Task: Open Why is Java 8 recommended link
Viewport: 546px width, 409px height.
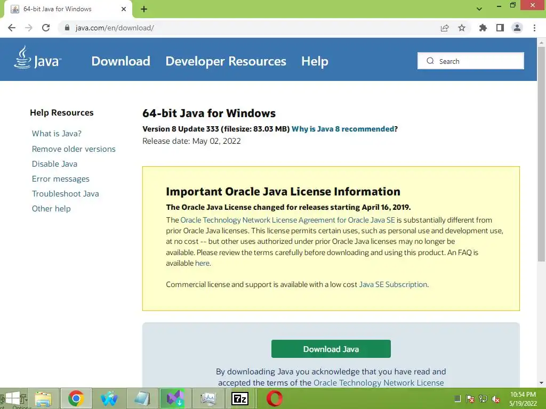Action: [x=343, y=129]
